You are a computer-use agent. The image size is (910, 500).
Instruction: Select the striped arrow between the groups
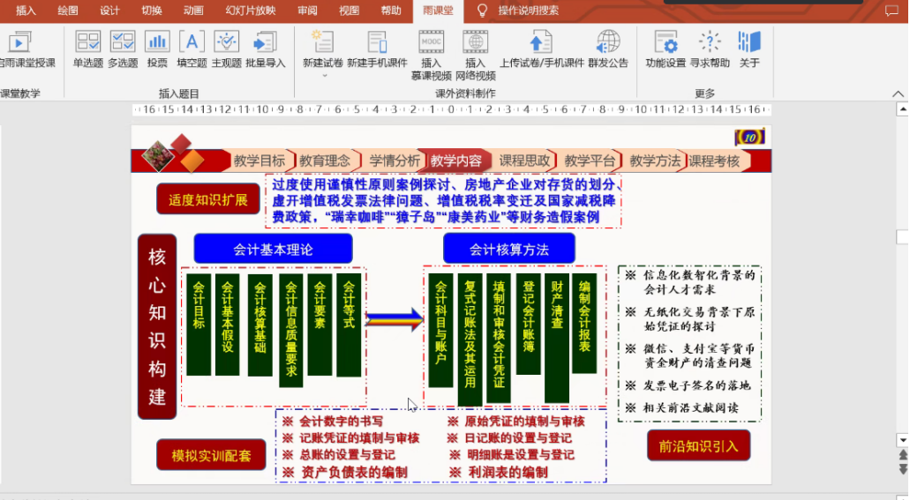click(x=394, y=319)
